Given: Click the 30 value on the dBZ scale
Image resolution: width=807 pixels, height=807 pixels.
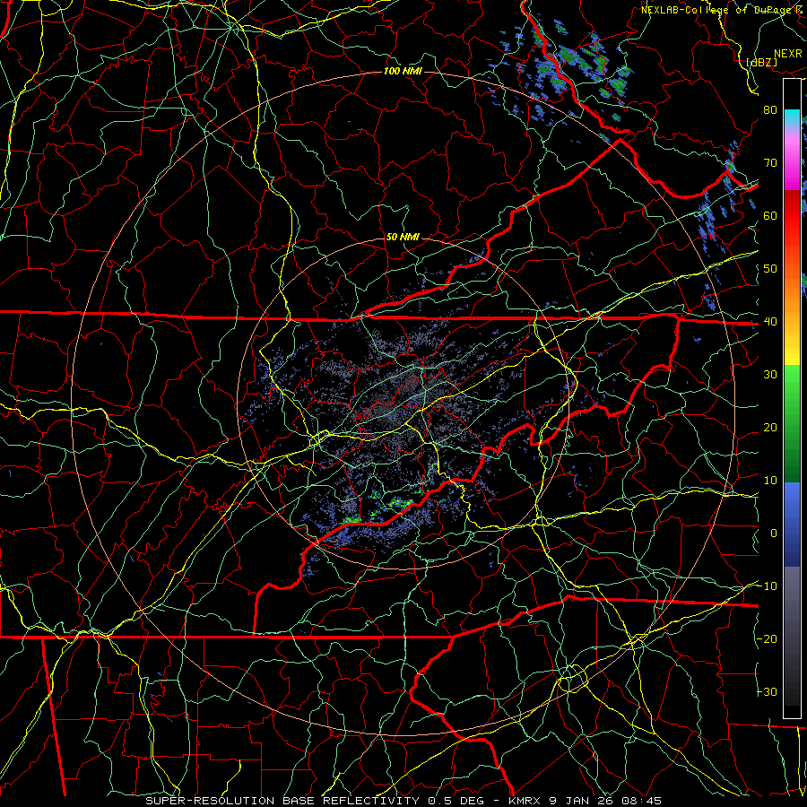Looking at the screenshot, I should [770, 375].
